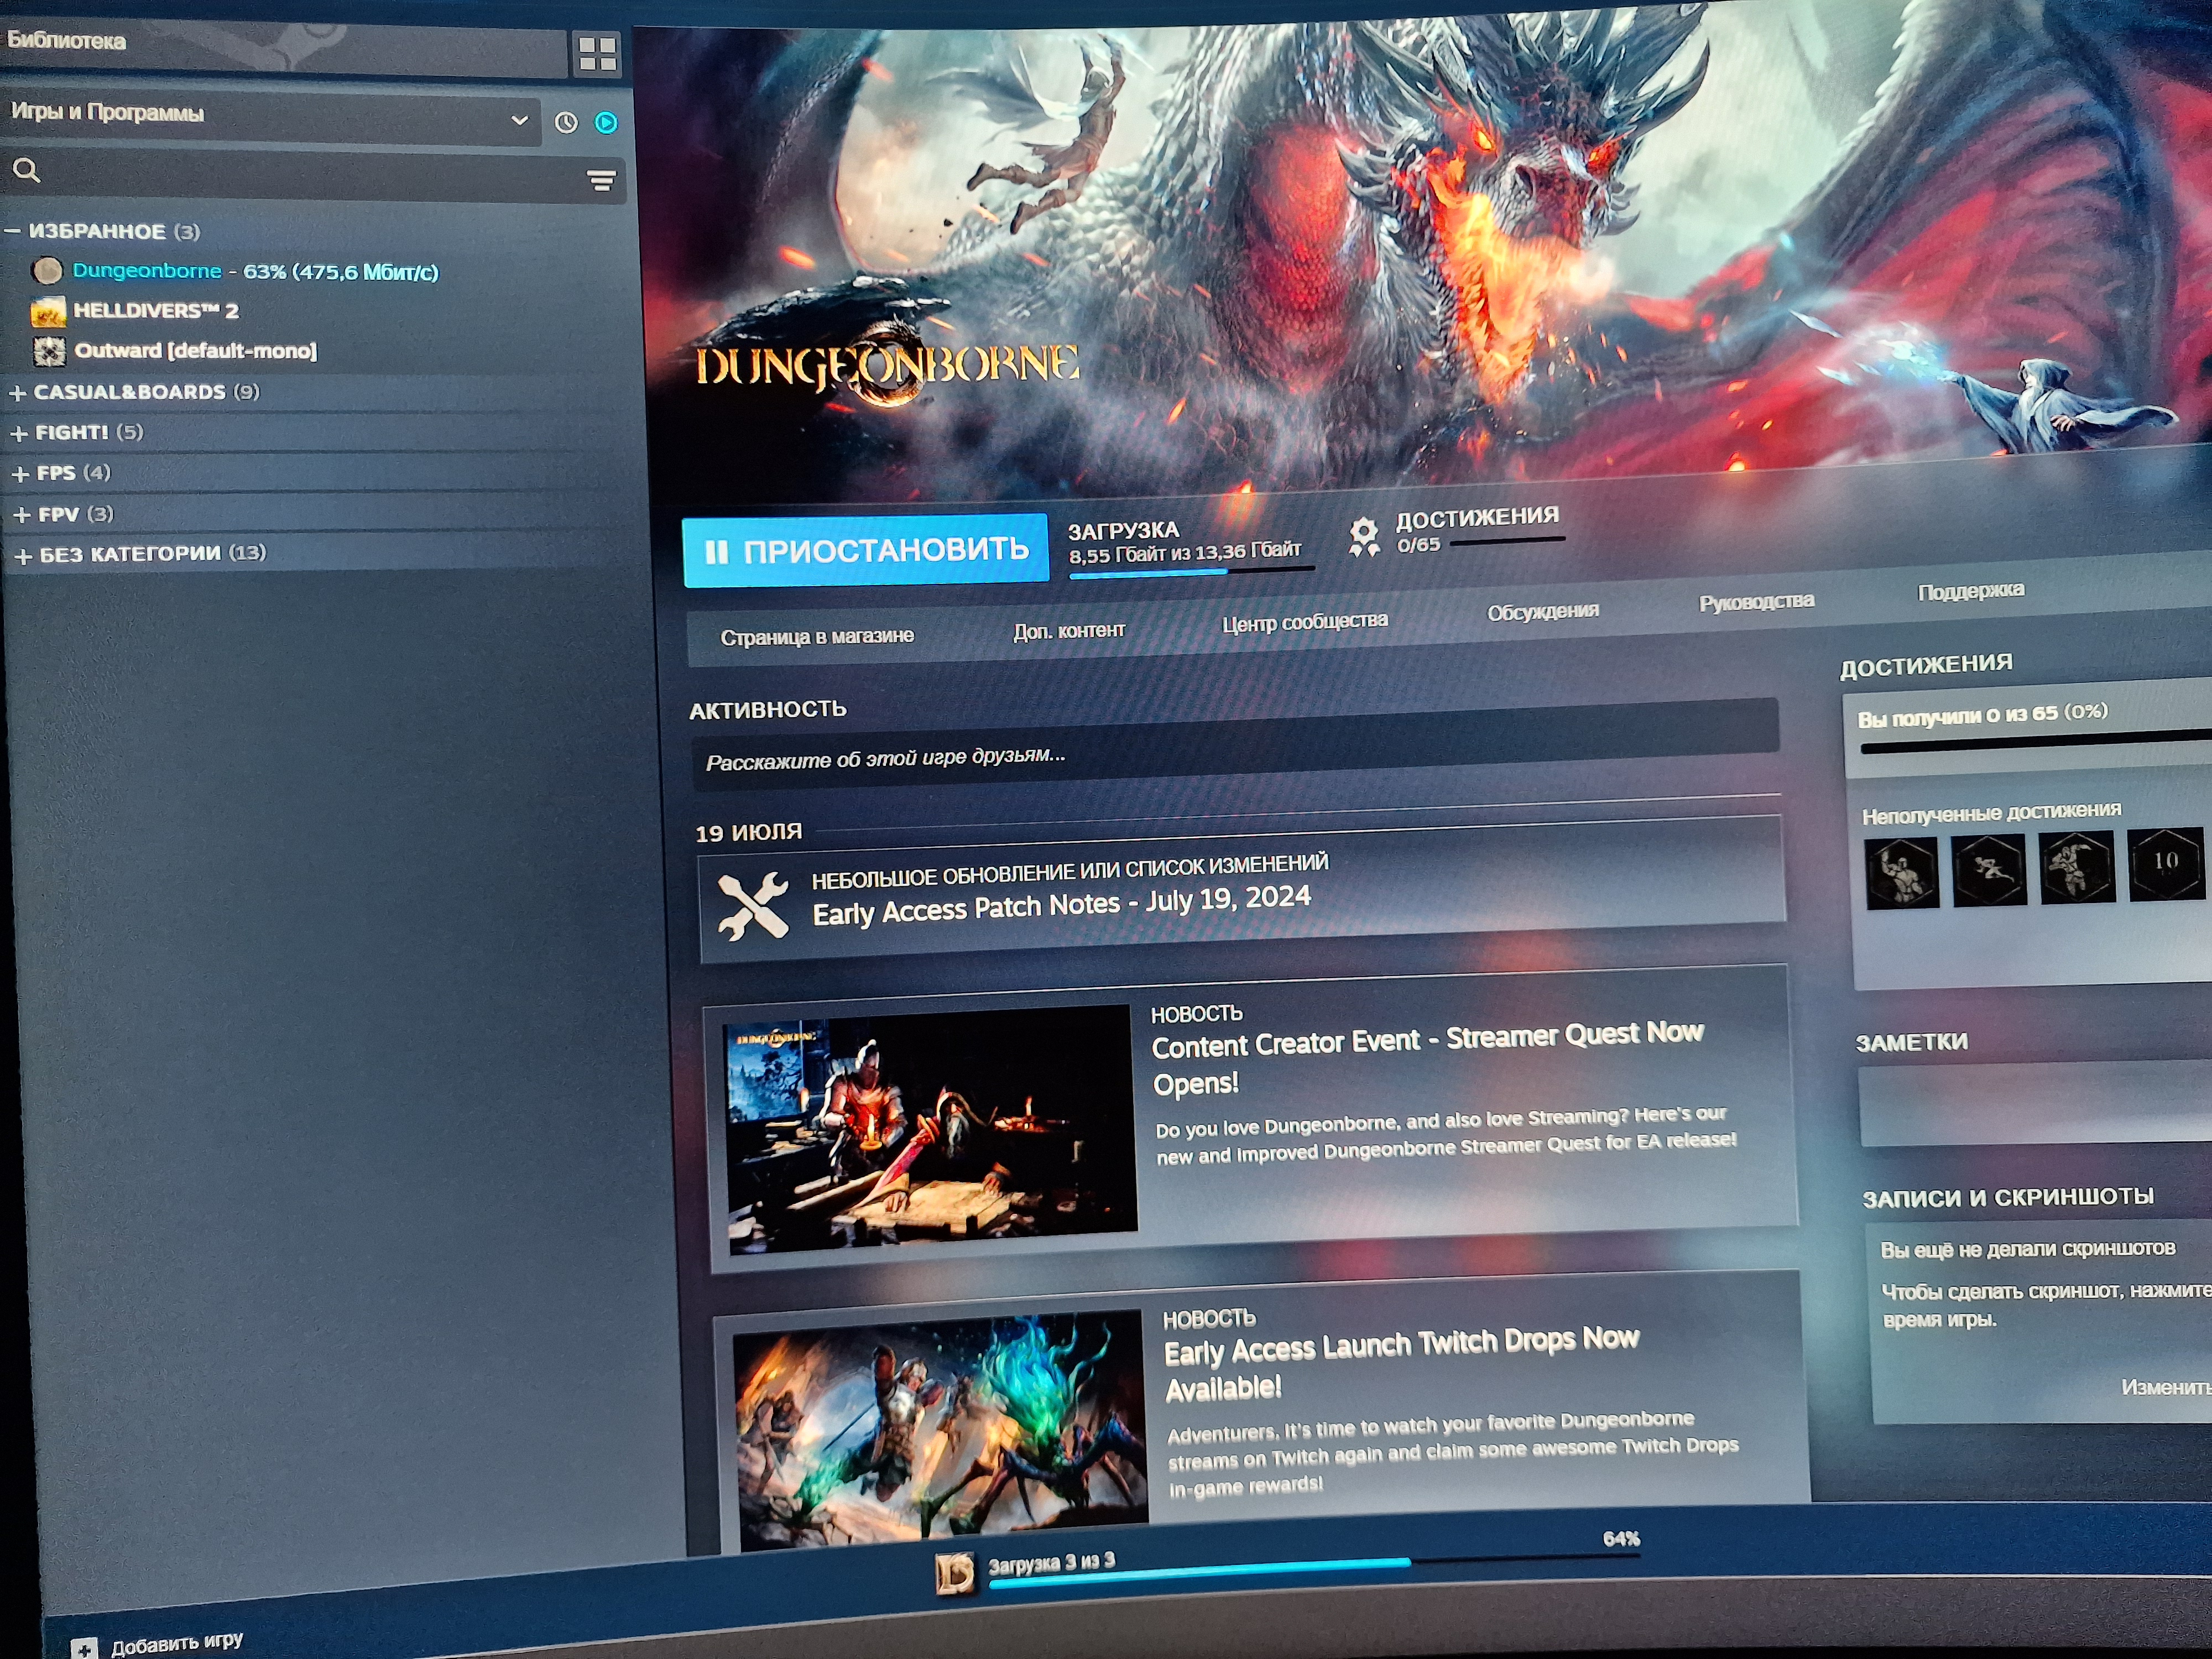Click the Dungeonborne icon in downloads bar
The width and height of the screenshot is (2212, 1659).
[954, 1573]
